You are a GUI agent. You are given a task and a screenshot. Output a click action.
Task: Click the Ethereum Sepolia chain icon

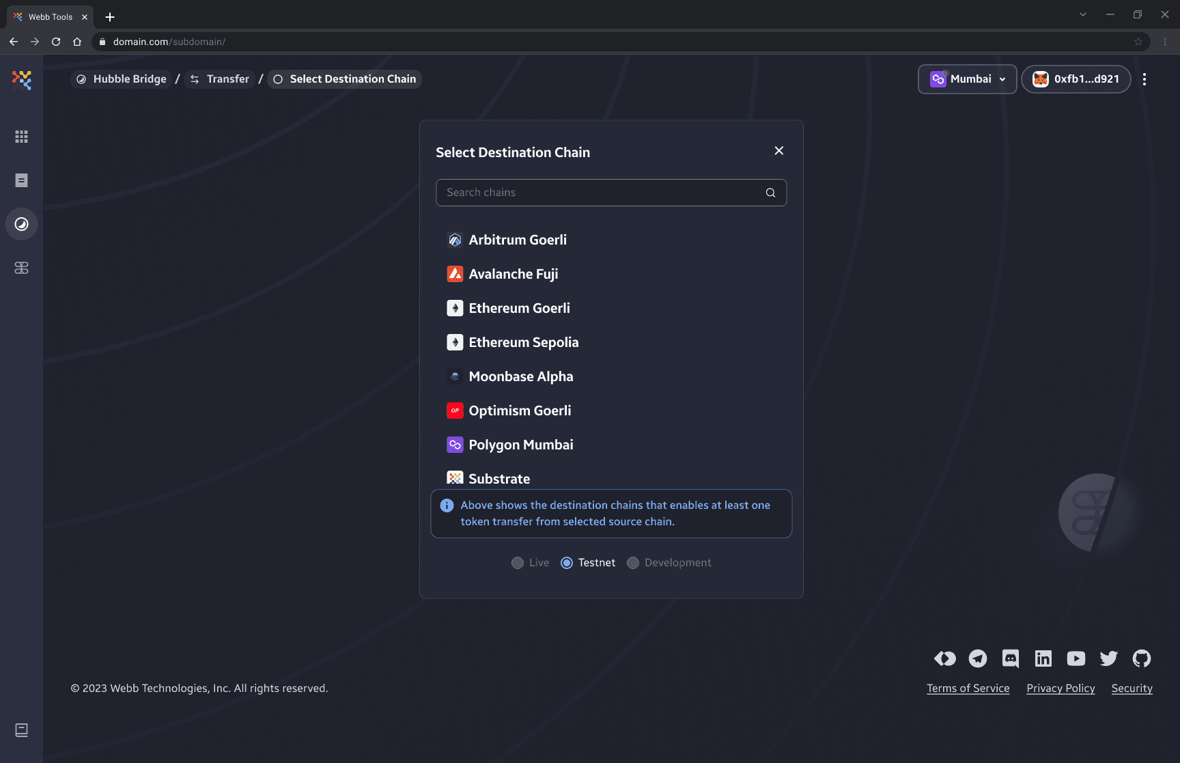(455, 342)
